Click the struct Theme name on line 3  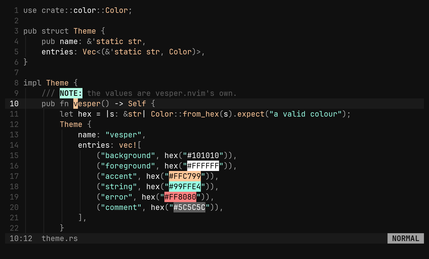pyautogui.click(x=85, y=31)
